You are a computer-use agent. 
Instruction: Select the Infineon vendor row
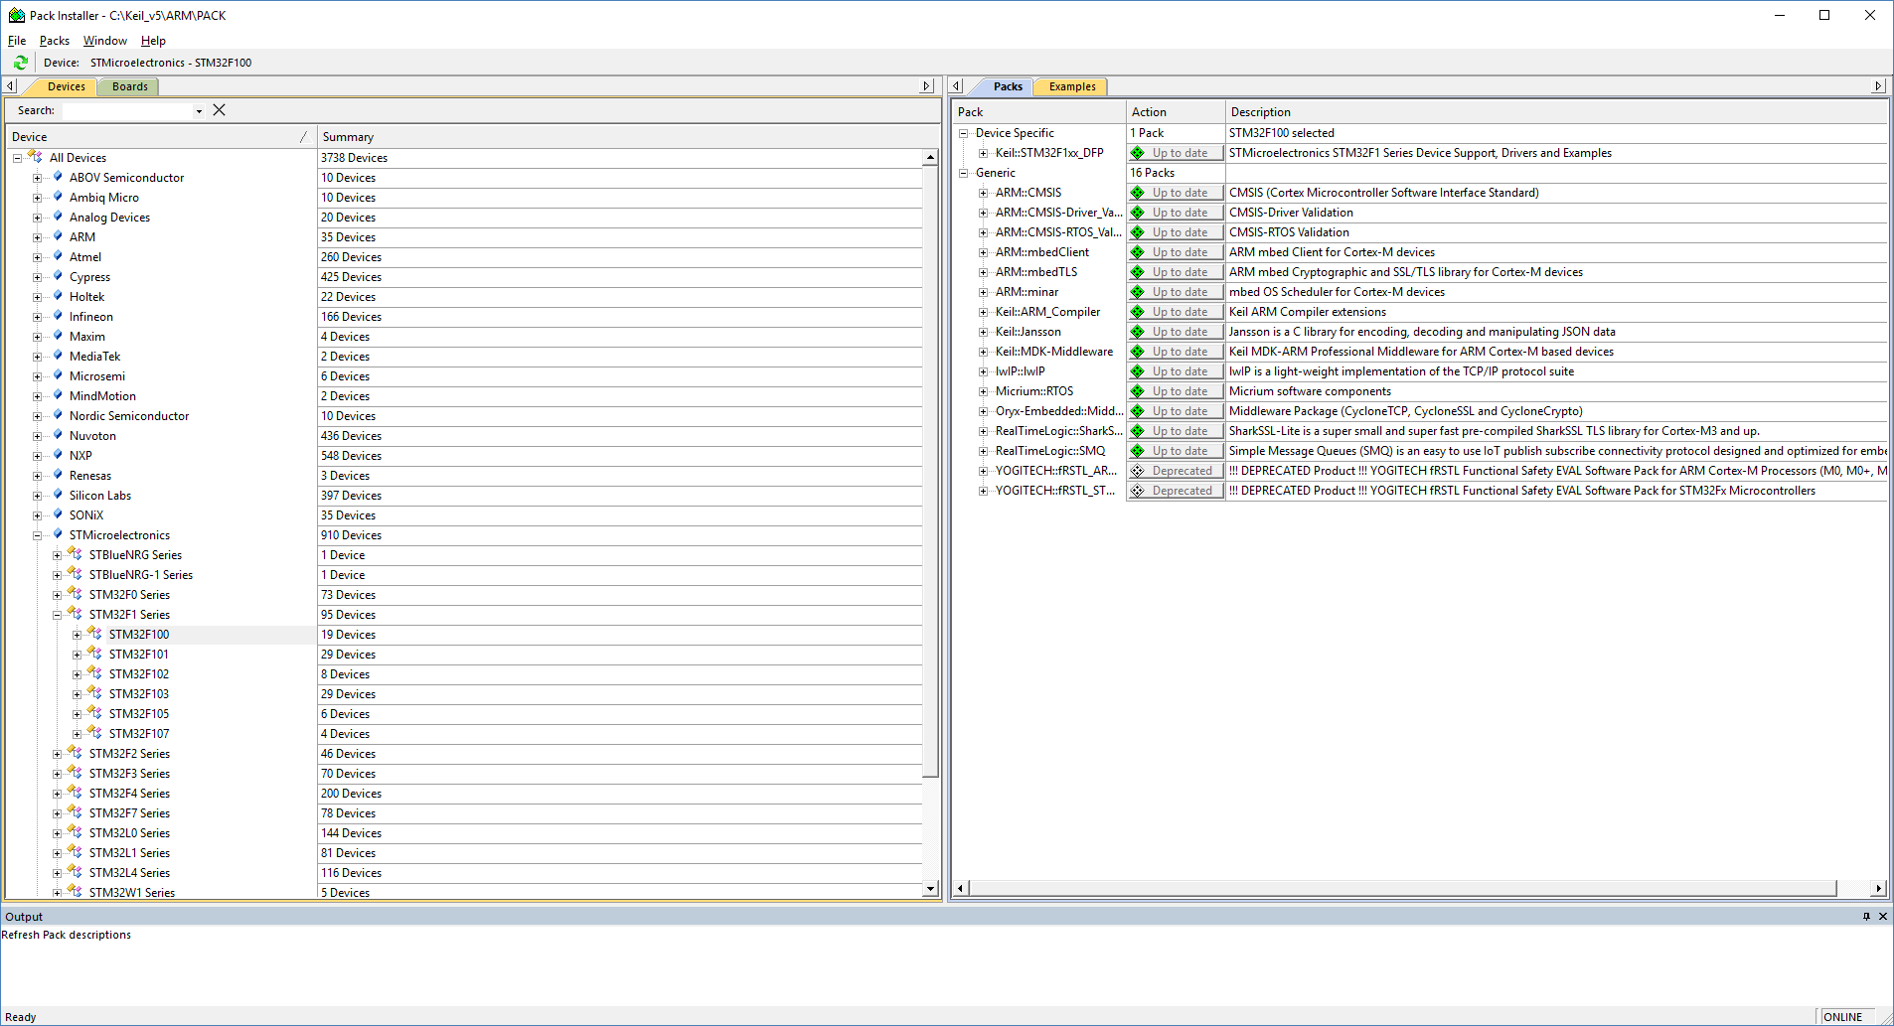pyautogui.click(x=91, y=317)
